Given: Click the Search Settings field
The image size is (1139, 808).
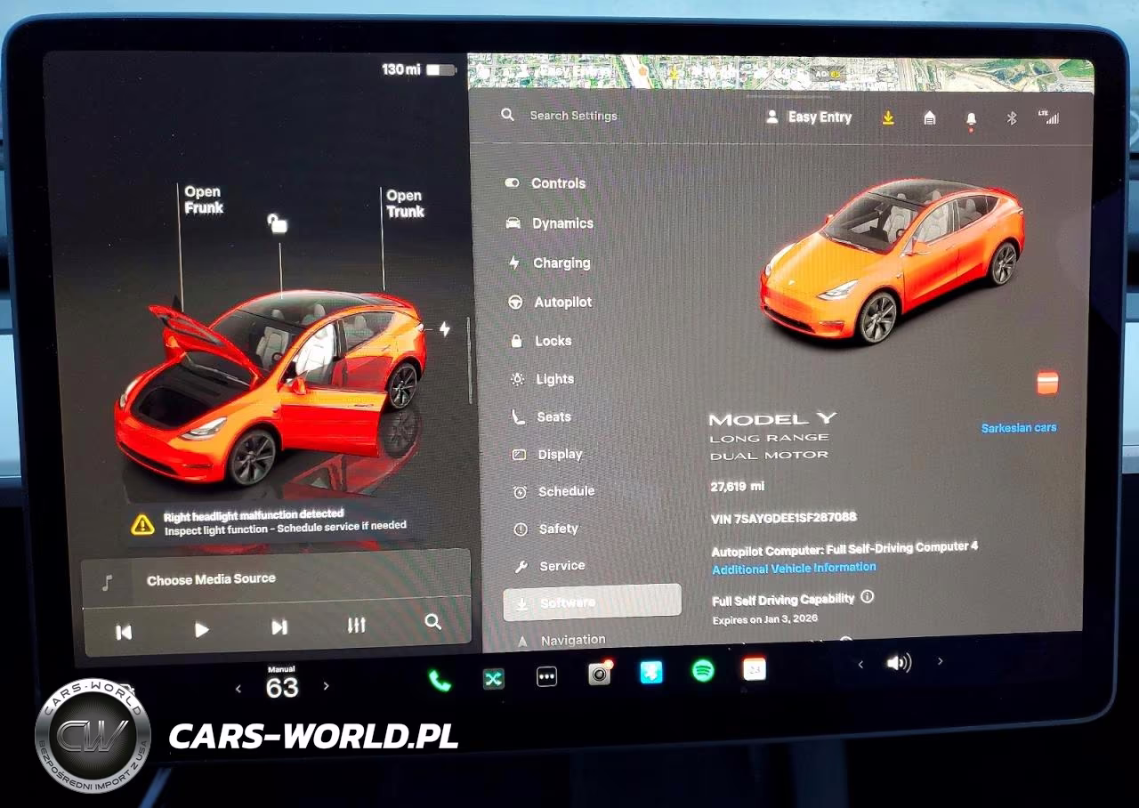Looking at the screenshot, I should click(x=574, y=116).
